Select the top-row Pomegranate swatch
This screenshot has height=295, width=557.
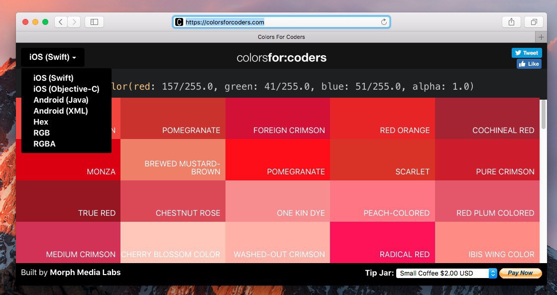tap(173, 119)
